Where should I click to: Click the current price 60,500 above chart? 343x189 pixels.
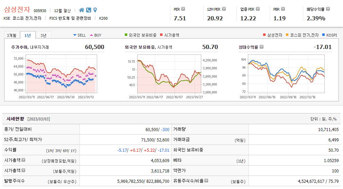[94, 47]
